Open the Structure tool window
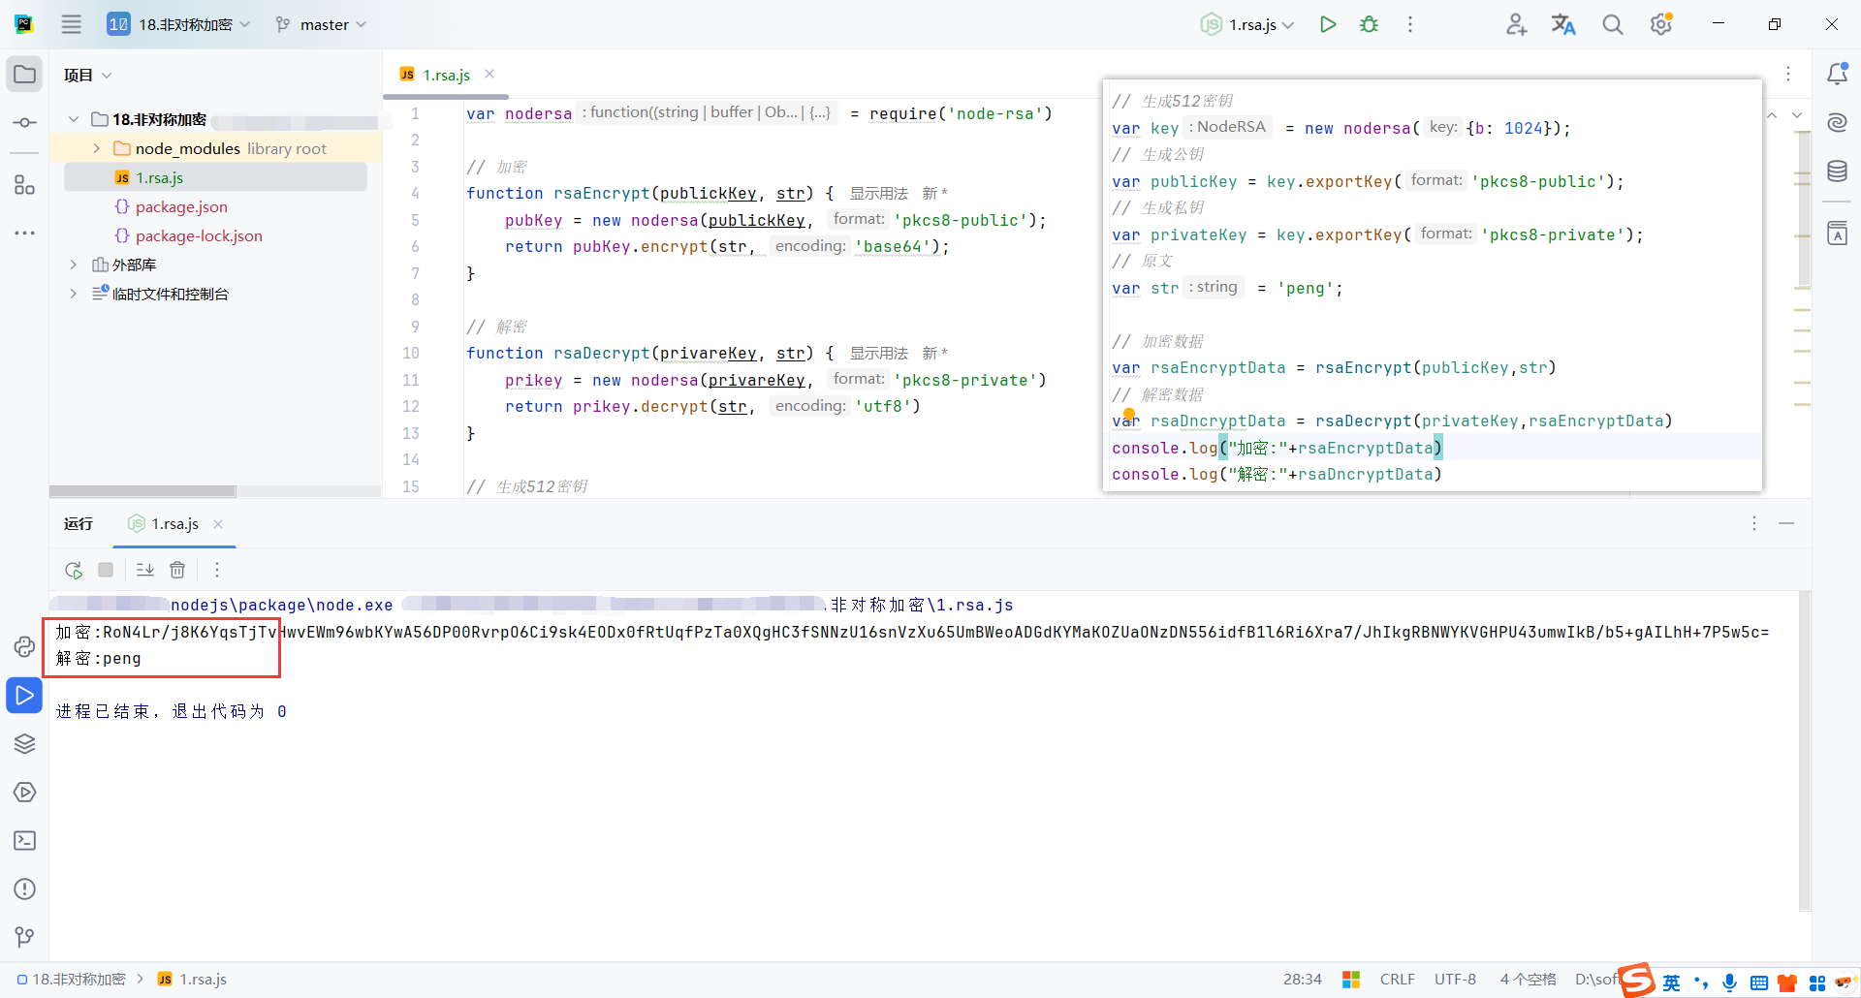Image resolution: width=1861 pixels, height=998 pixels. pyautogui.click(x=25, y=184)
